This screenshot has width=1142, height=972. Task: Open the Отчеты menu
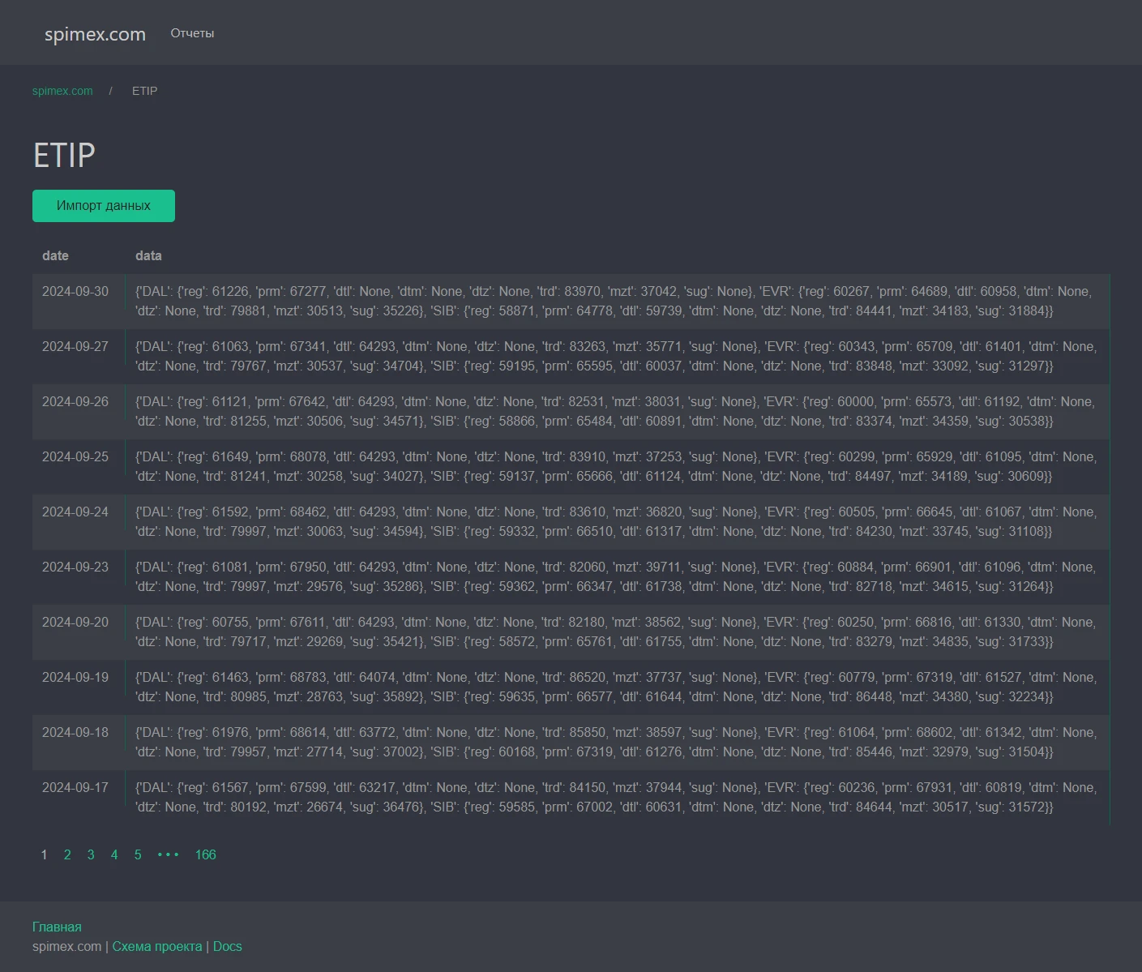[192, 33]
